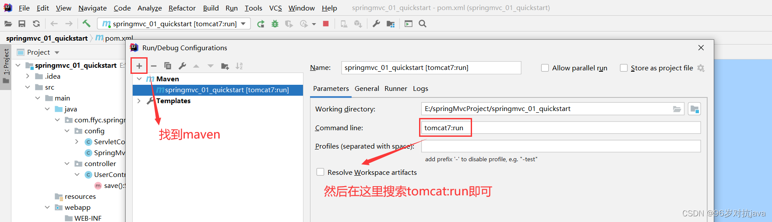Enable Allow parallel run checkbox

pos(545,68)
